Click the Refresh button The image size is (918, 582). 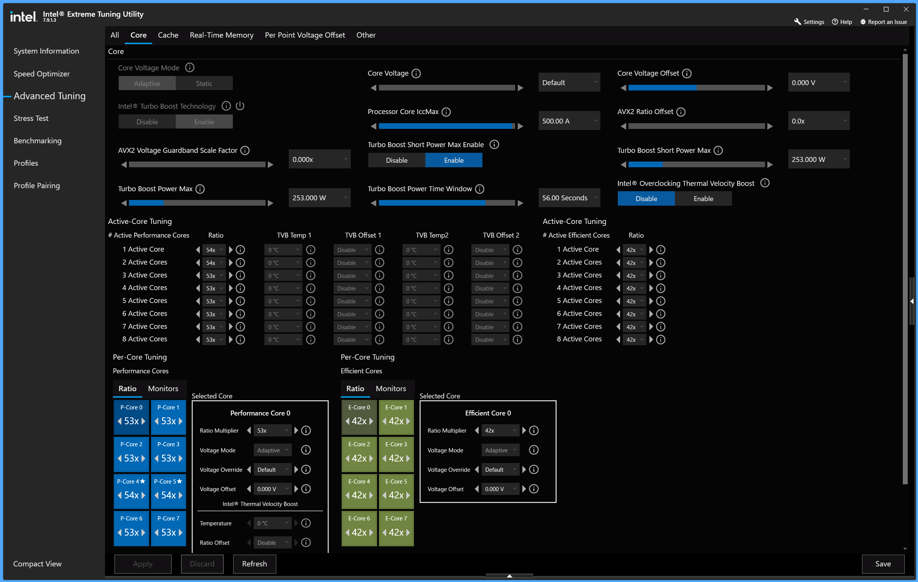pyautogui.click(x=254, y=563)
